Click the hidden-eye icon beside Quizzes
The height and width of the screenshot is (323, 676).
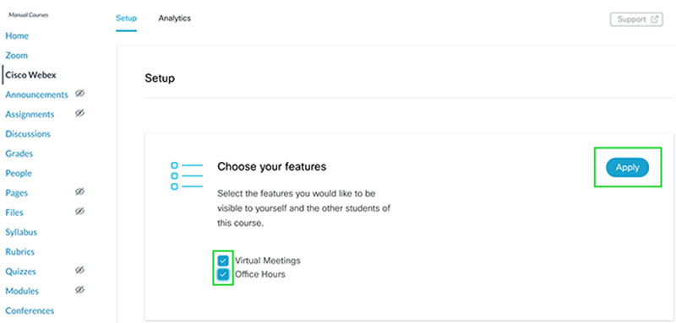[79, 270]
